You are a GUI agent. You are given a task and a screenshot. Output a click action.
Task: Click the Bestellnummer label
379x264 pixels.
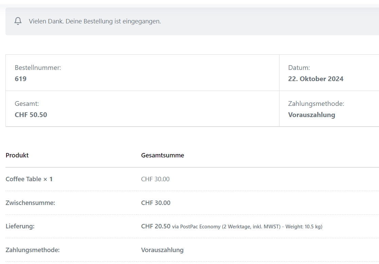(x=38, y=68)
